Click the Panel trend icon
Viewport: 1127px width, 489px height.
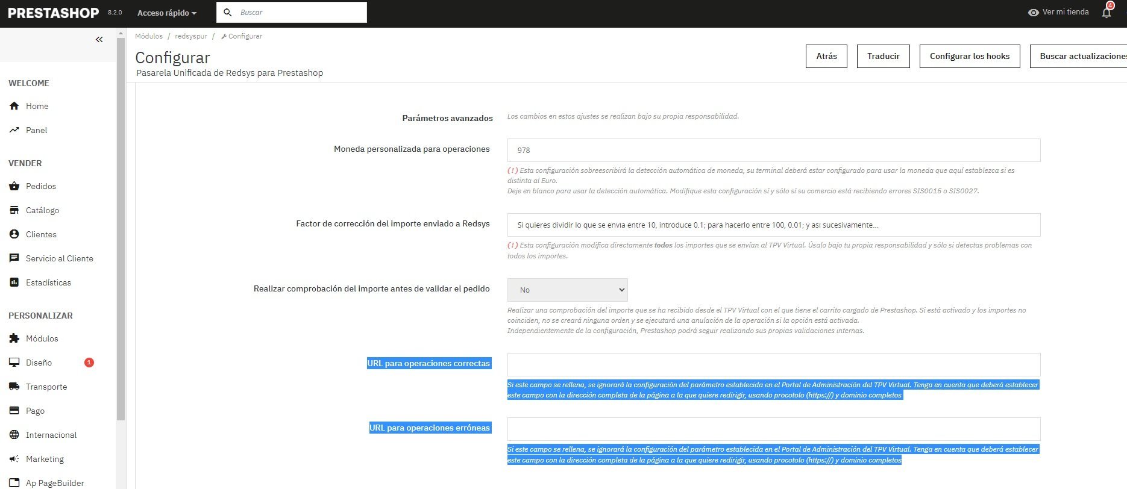click(14, 130)
